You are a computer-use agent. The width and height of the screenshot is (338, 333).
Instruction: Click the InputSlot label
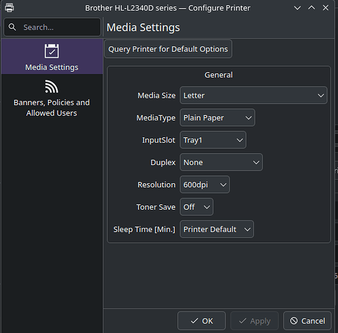[159, 140]
